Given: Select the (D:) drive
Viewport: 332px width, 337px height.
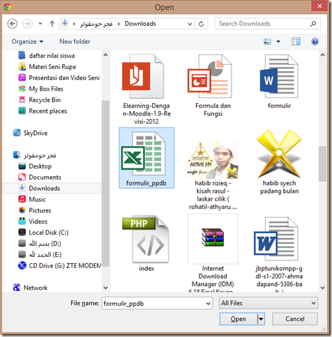Looking at the screenshot, I should (x=40, y=244).
